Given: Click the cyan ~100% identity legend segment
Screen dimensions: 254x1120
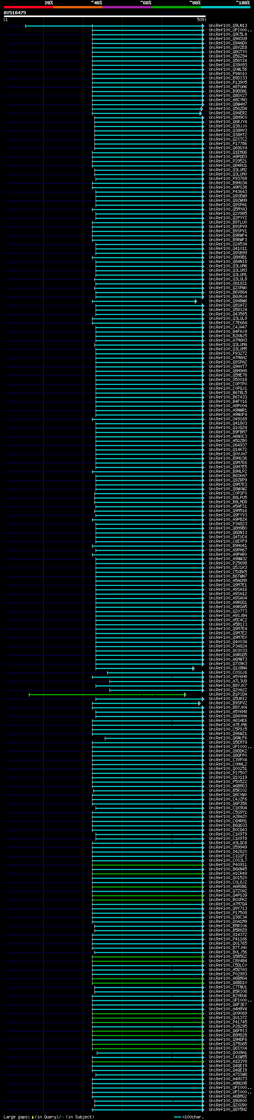Looking at the screenshot, I should [225, 7].
